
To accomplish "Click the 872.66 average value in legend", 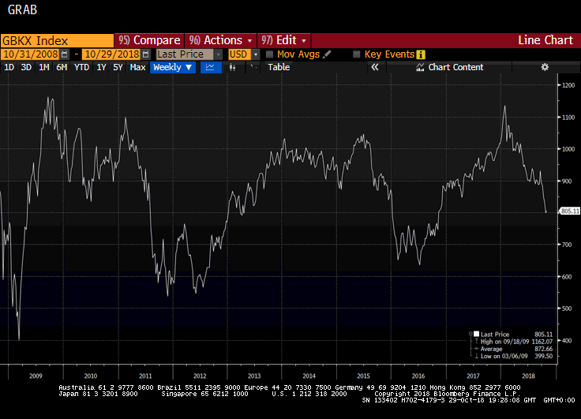I will 544,349.
